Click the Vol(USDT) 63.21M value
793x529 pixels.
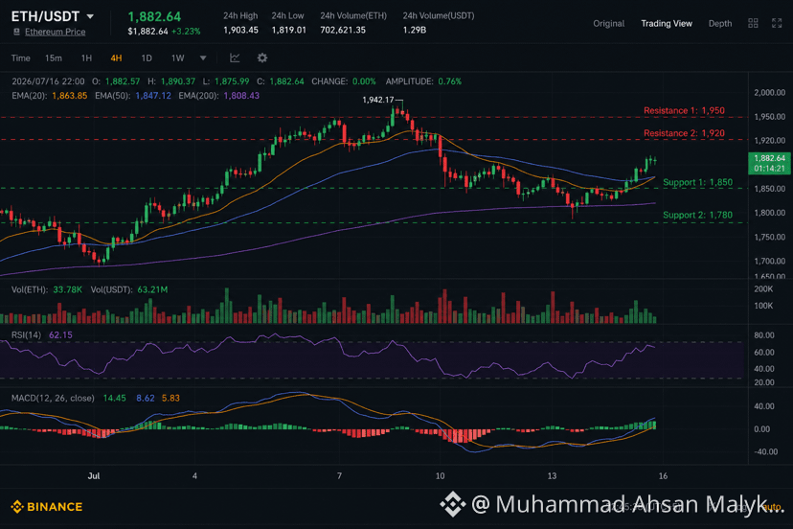152,289
